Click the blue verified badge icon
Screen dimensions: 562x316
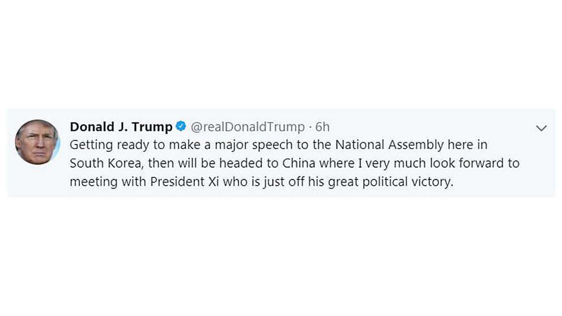coord(181,126)
